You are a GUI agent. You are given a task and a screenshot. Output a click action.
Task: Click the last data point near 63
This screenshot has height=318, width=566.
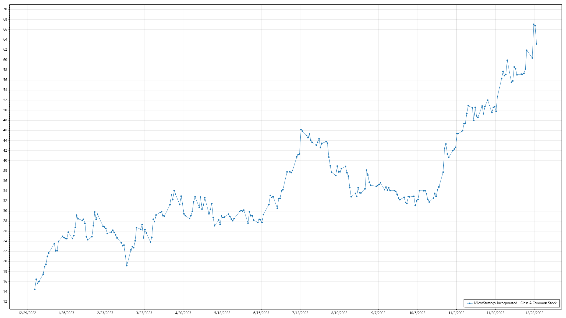click(537, 44)
